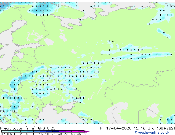
Task: Click the '15..18 UTC' time range text
Action: tap(145, 128)
